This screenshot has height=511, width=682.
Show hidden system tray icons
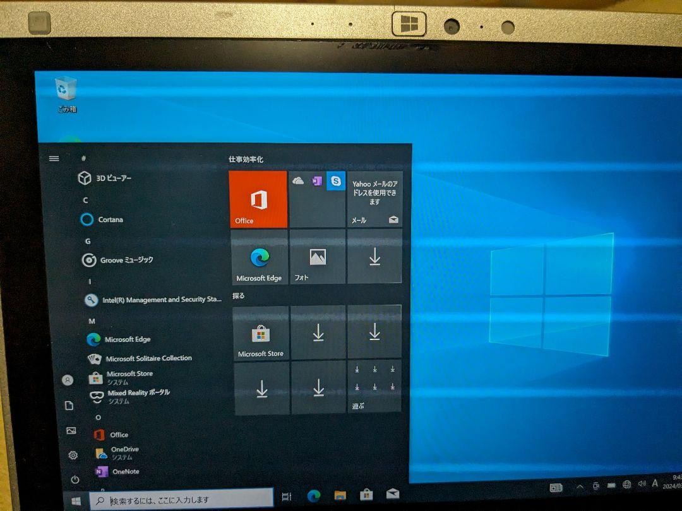[x=580, y=486]
